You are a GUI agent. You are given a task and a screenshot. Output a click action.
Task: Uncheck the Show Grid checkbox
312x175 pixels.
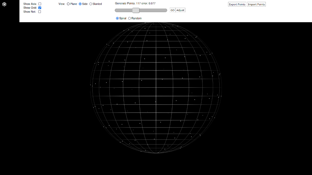click(40, 8)
